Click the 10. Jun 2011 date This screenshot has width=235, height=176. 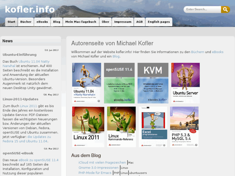[51, 50]
